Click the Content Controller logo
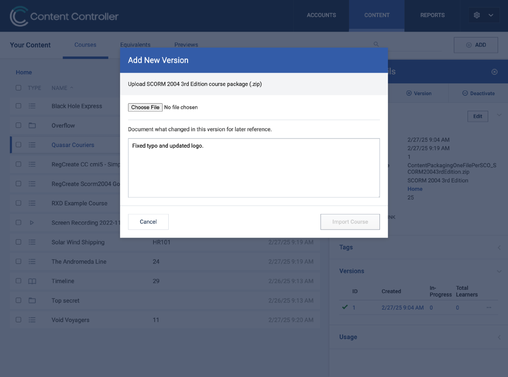The height and width of the screenshot is (377, 508). (x=64, y=16)
